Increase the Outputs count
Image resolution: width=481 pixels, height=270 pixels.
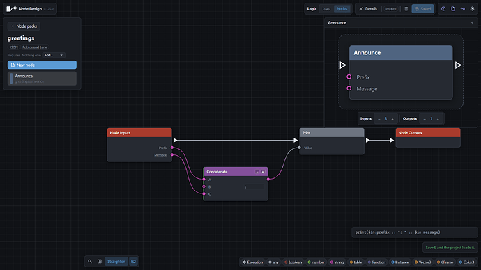(438, 119)
